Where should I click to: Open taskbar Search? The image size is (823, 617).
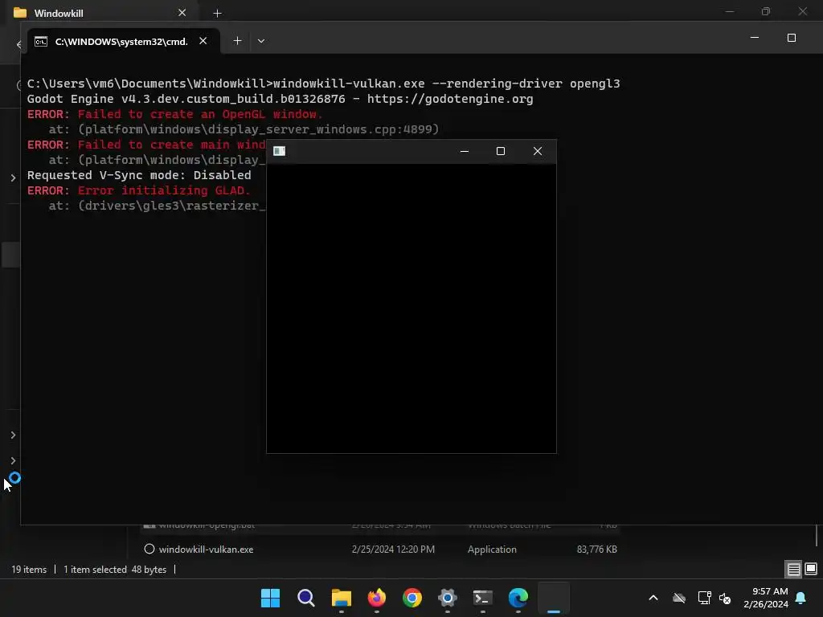[x=305, y=598]
